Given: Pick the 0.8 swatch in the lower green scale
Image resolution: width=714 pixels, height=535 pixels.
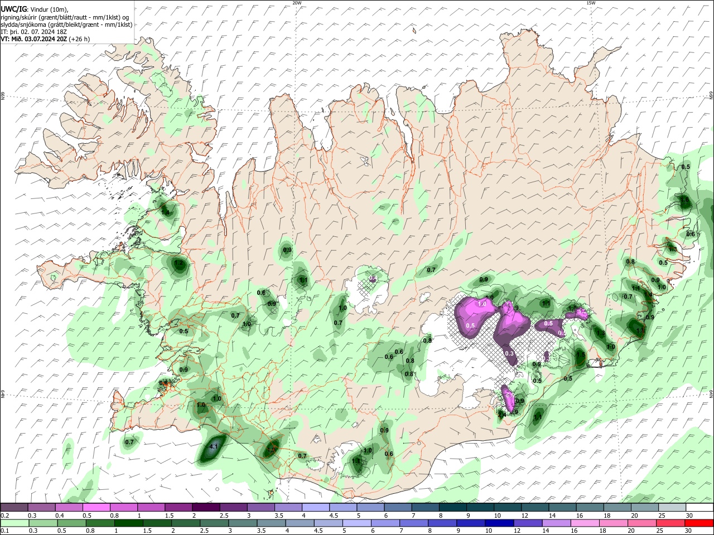Looking at the screenshot, I should click(100, 523).
